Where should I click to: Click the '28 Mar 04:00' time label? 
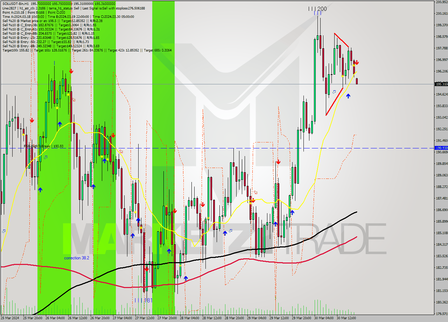190,318
